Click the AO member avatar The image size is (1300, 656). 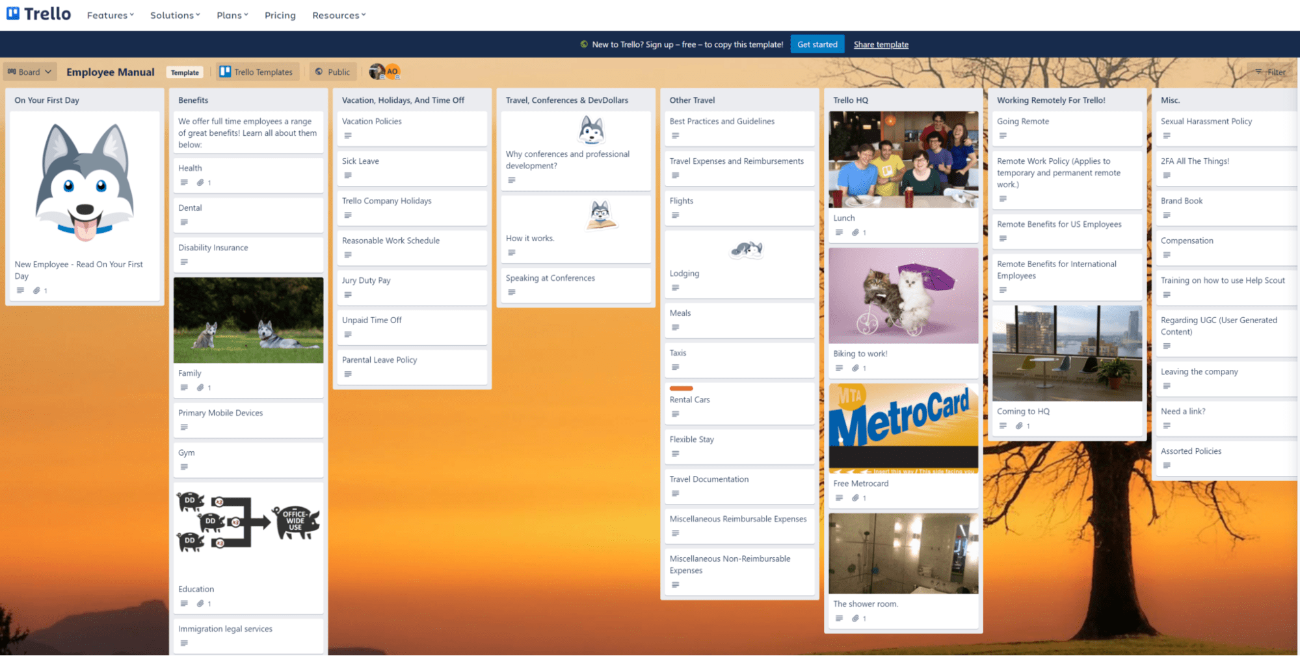[x=393, y=72]
